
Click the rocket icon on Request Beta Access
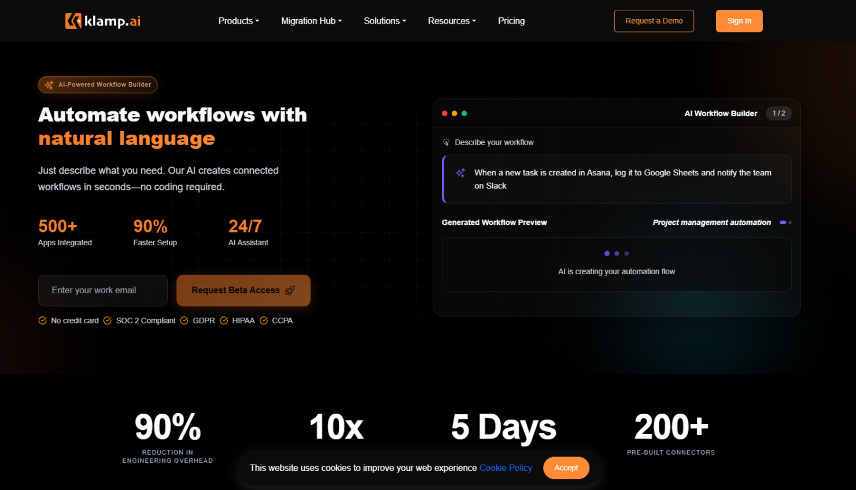pos(290,290)
